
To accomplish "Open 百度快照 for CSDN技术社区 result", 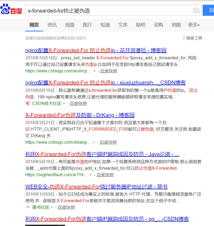I will 78,103.
